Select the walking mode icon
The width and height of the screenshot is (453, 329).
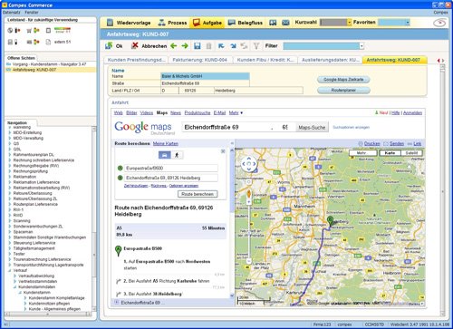(x=177, y=155)
